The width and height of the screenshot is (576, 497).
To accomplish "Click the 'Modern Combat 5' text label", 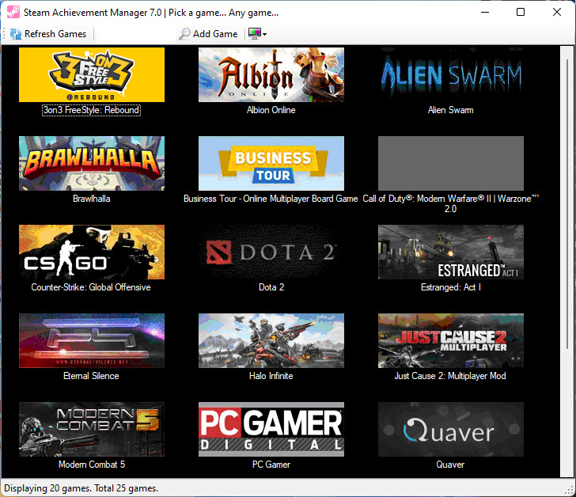I will tap(92, 465).
